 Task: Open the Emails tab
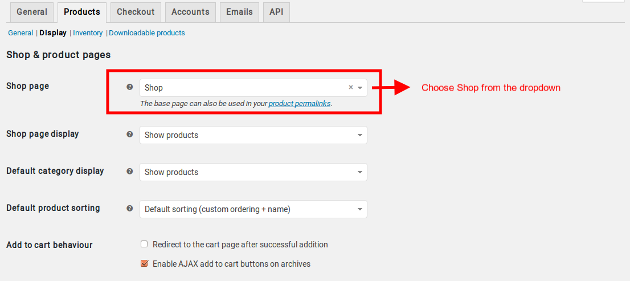click(x=239, y=12)
